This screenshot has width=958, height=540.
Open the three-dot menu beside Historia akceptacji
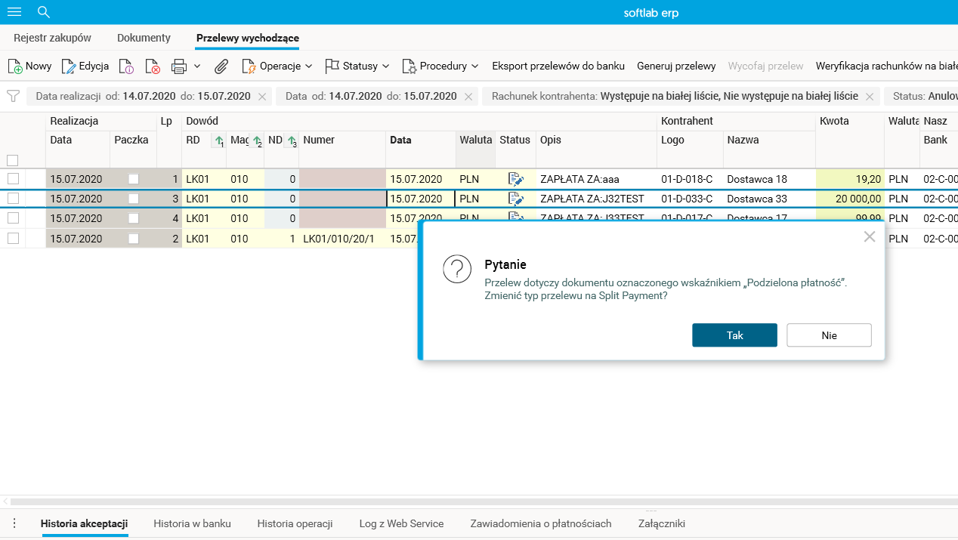coord(14,523)
